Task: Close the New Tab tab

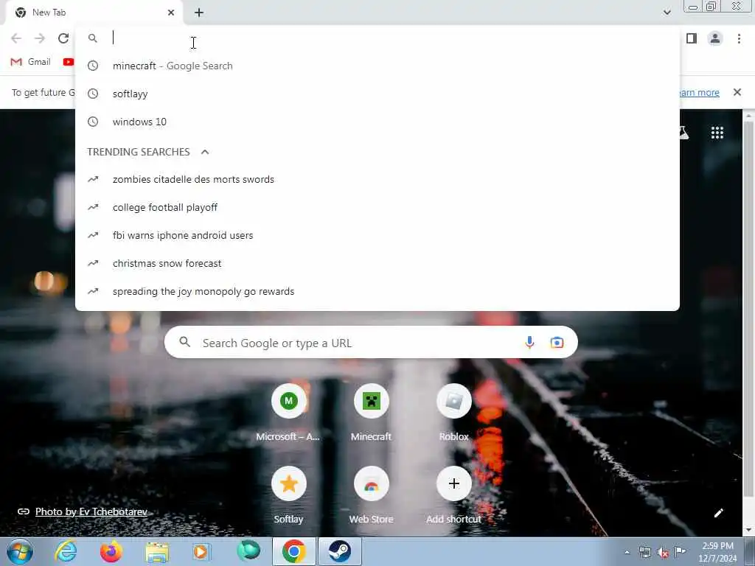Action: 171,13
